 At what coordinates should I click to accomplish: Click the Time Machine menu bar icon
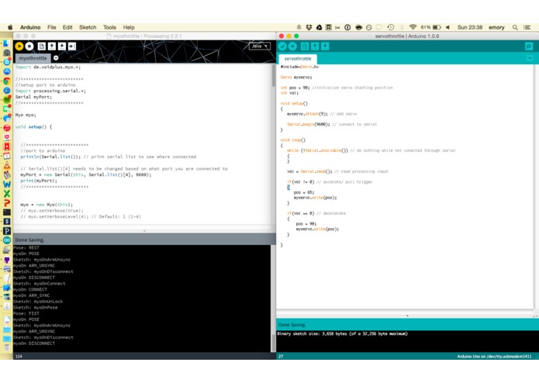click(391, 27)
